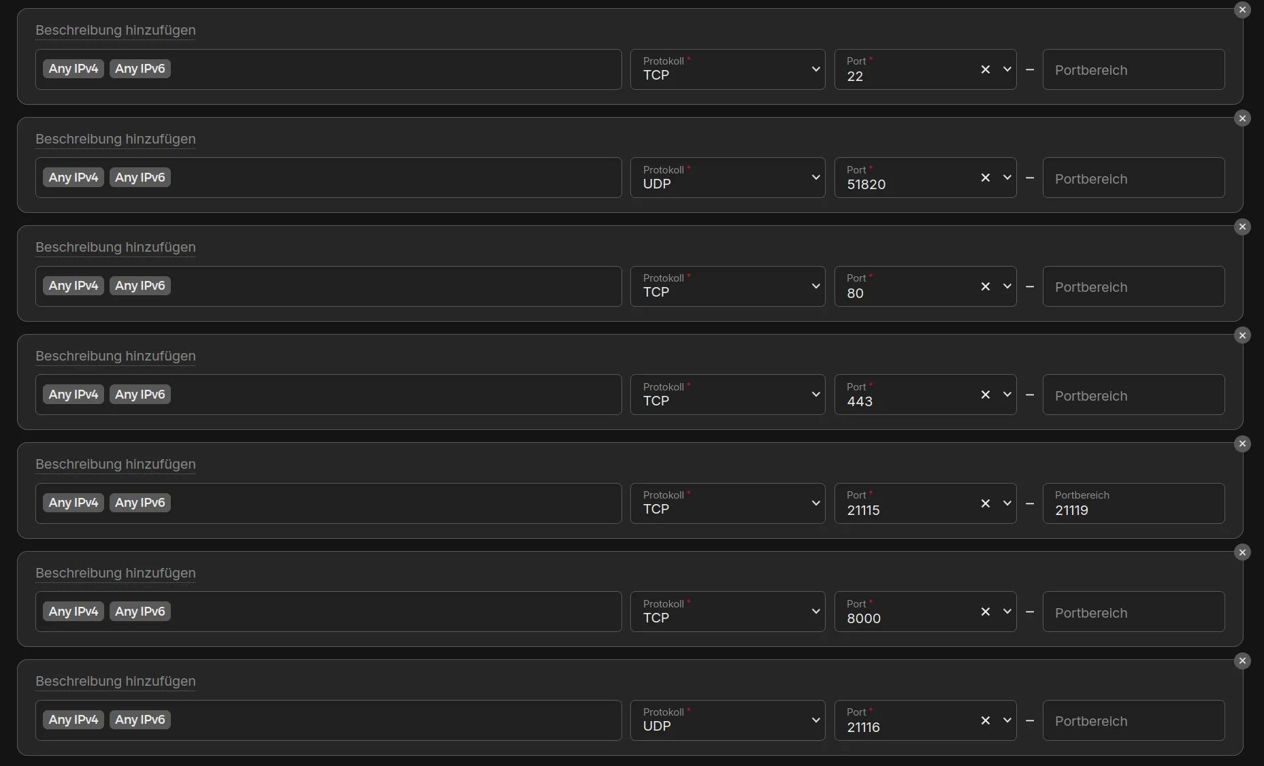Clear the port 80 value
This screenshot has height=766, width=1264.
pyautogui.click(x=985, y=286)
